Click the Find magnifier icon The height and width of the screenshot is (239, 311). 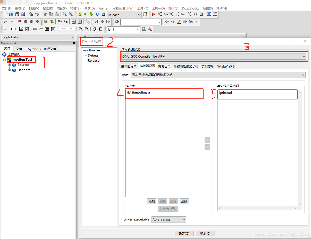coord(65,14)
